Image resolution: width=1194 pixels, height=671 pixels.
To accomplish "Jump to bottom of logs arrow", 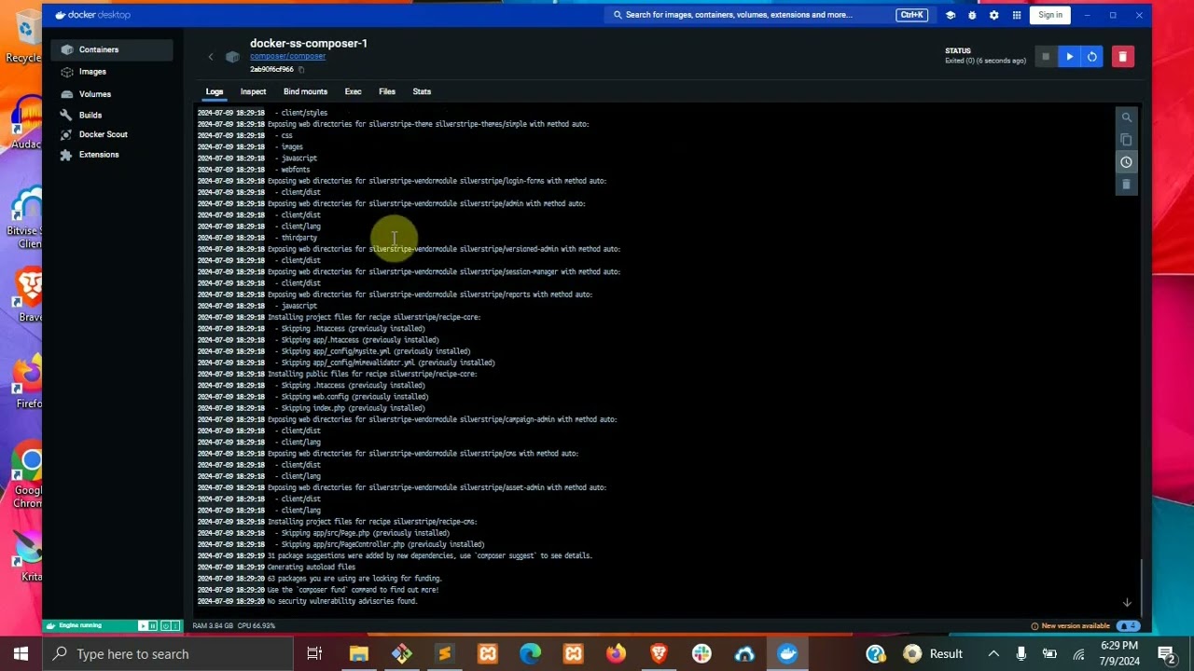I will 1126,603.
